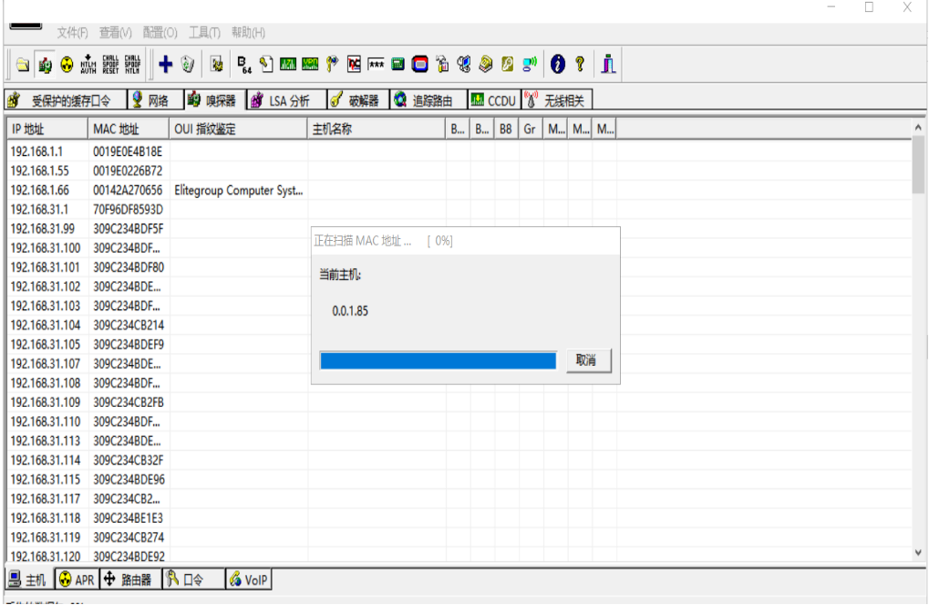The width and height of the screenshot is (929, 605).
Task: Toggle the Start/Stop Sniffer toolbar button
Action: (x=45, y=64)
